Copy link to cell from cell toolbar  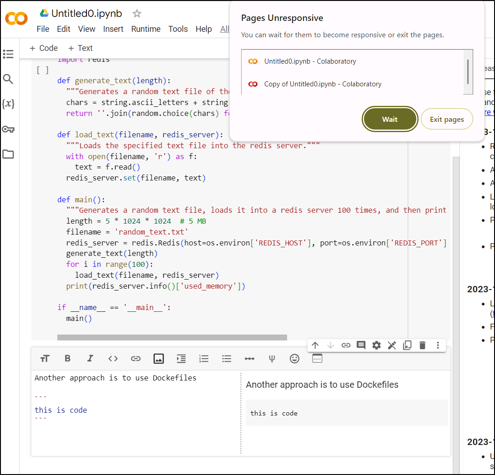click(x=346, y=345)
